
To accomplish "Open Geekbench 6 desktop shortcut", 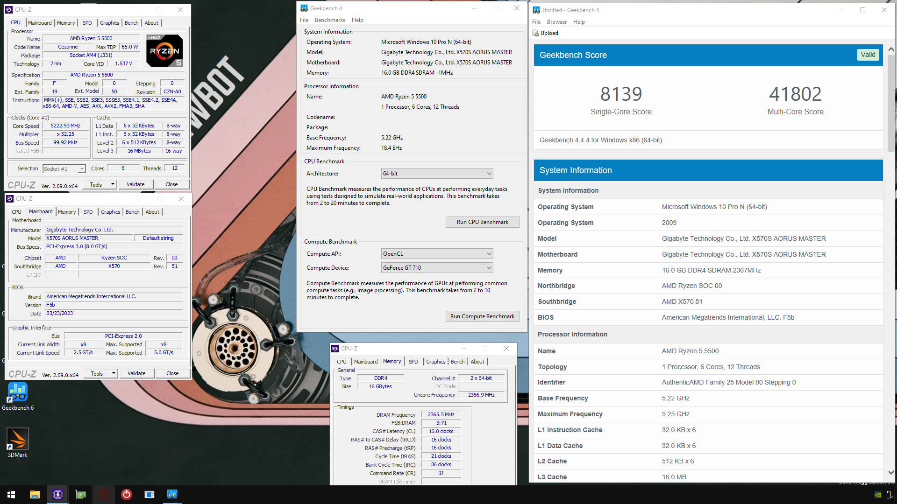I will (x=17, y=396).
